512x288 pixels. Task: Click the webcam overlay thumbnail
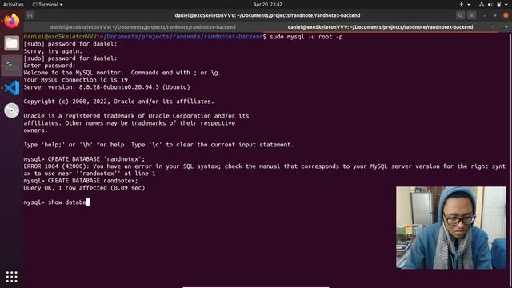(x=451, y=227)
